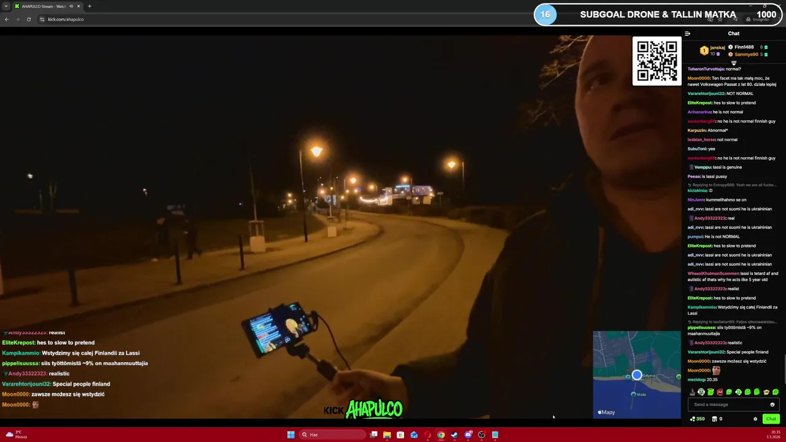Click username WhaselKhulmanScammer in chat

point(713,273)
